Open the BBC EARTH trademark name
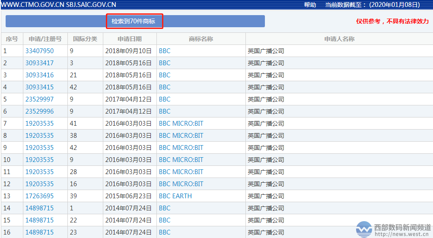Screen dimensions: 433x238 click(175, 196)
